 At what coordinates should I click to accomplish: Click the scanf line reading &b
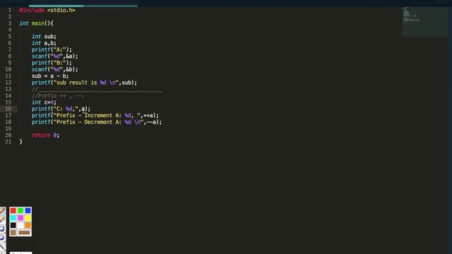[x=55, y=69]
